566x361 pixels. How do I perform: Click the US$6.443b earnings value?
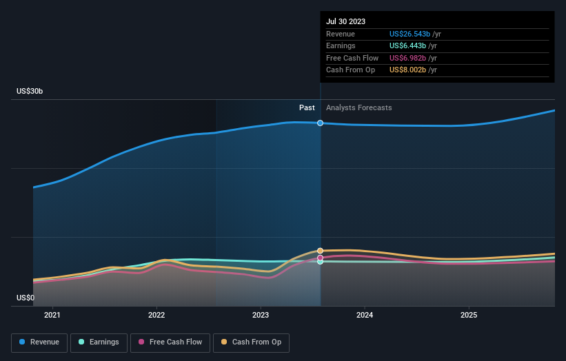pos(407,45)
